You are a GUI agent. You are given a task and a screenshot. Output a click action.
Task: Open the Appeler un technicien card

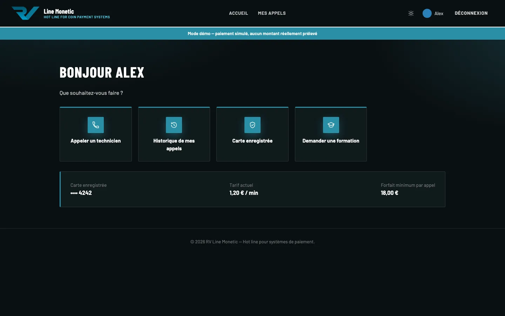click(96, 134)
